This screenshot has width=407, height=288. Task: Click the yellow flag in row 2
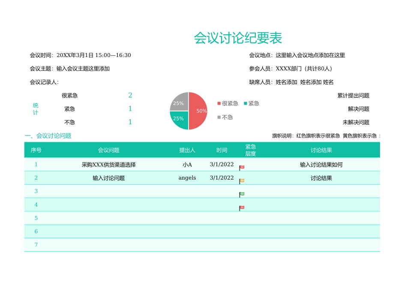242,180
